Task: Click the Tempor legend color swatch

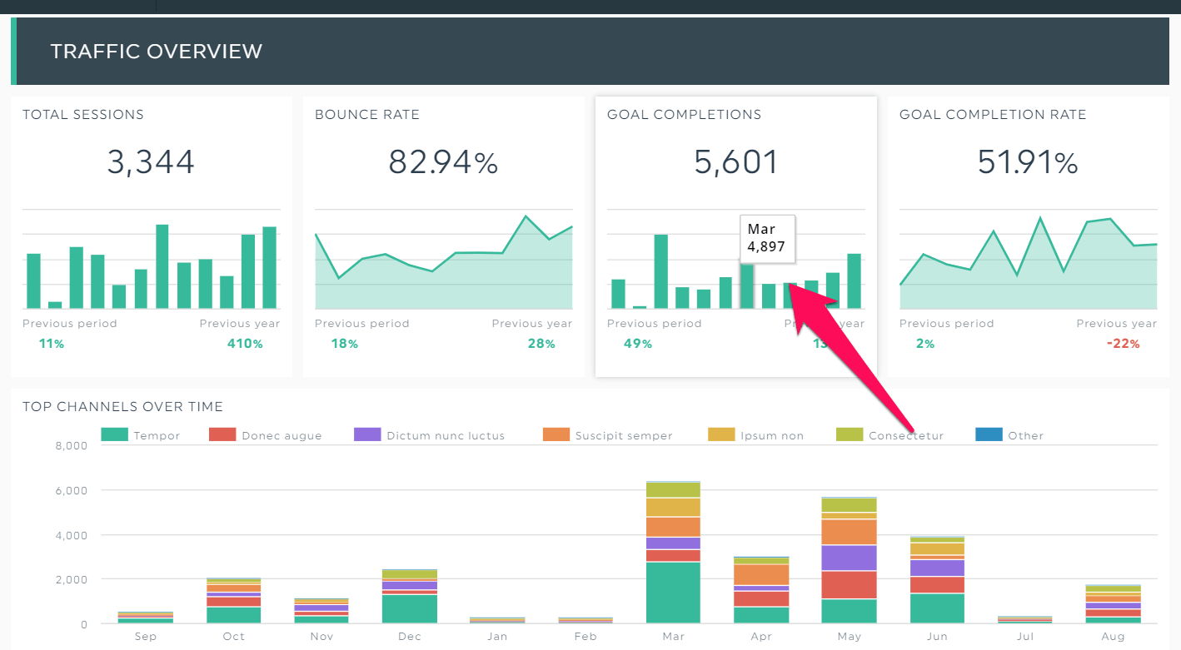Action: click(x=114, y=434)
